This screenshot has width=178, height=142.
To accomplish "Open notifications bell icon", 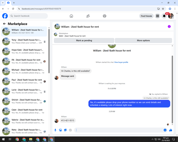I will [x=164, y=16].
